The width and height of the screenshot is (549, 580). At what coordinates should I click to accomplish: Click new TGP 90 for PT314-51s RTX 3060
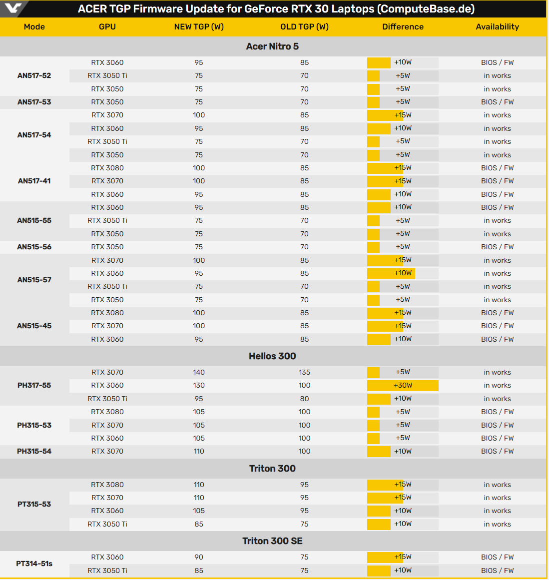(x=199, y=557)
